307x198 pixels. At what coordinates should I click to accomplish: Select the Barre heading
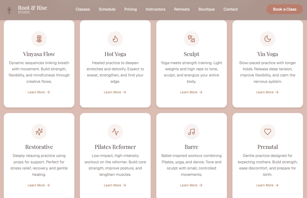pyautogui.click(x=192, y=147)
